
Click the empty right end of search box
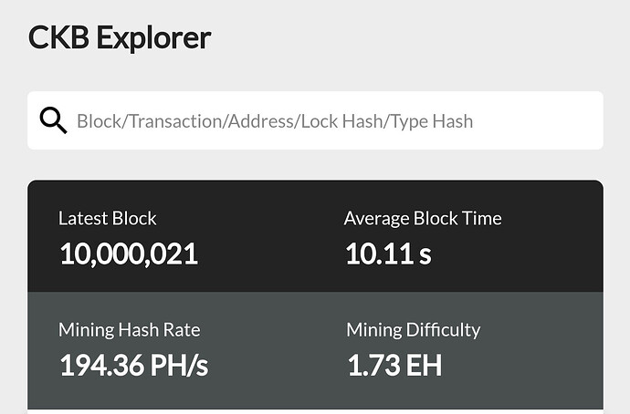(548, 120)
